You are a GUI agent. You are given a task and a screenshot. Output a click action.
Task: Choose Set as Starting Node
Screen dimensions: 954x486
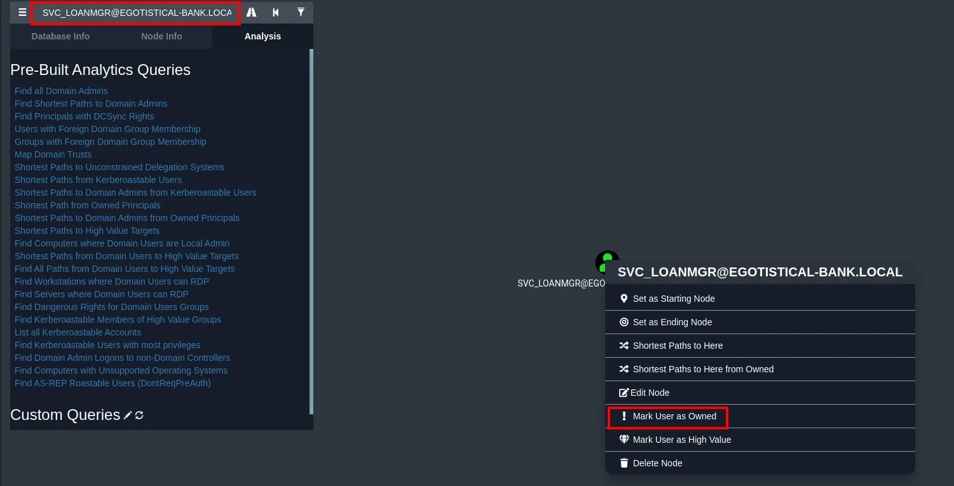pos(760,299)
